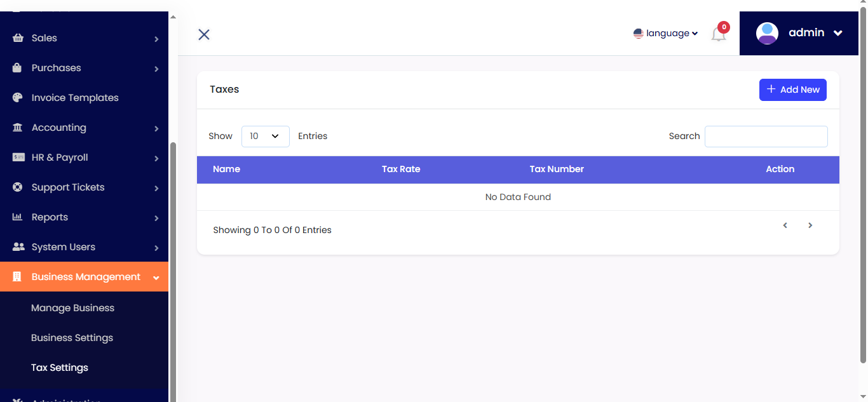868x402 pixels.
Task: Click the red notification count badge
Action: [724, 27]
